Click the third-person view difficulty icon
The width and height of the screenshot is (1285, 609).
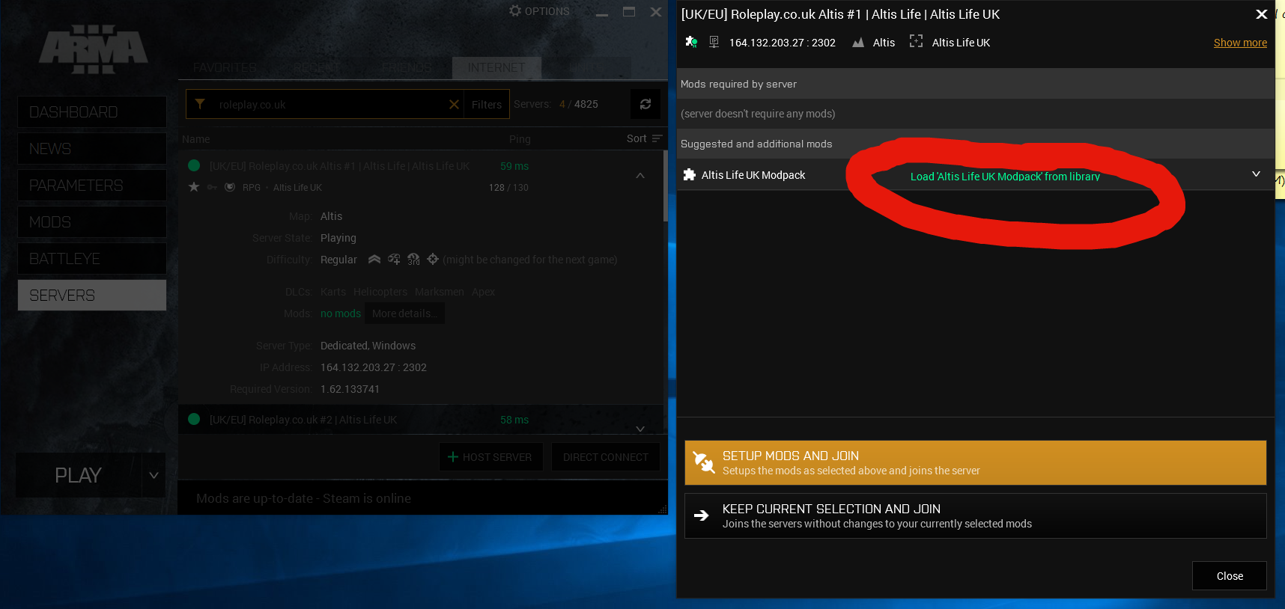point(413,260)
